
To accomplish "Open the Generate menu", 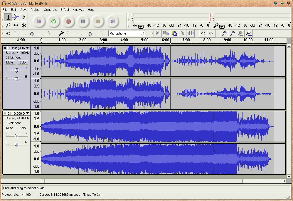I will (x=50, y=10).
